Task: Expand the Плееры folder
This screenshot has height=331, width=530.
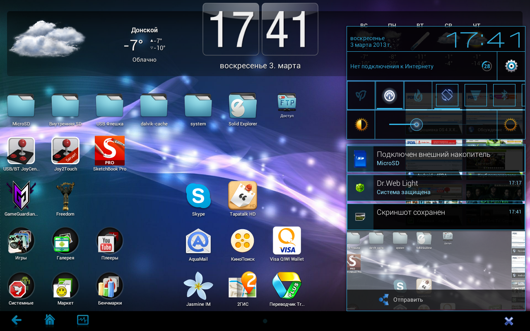Action: coord(110,241)
